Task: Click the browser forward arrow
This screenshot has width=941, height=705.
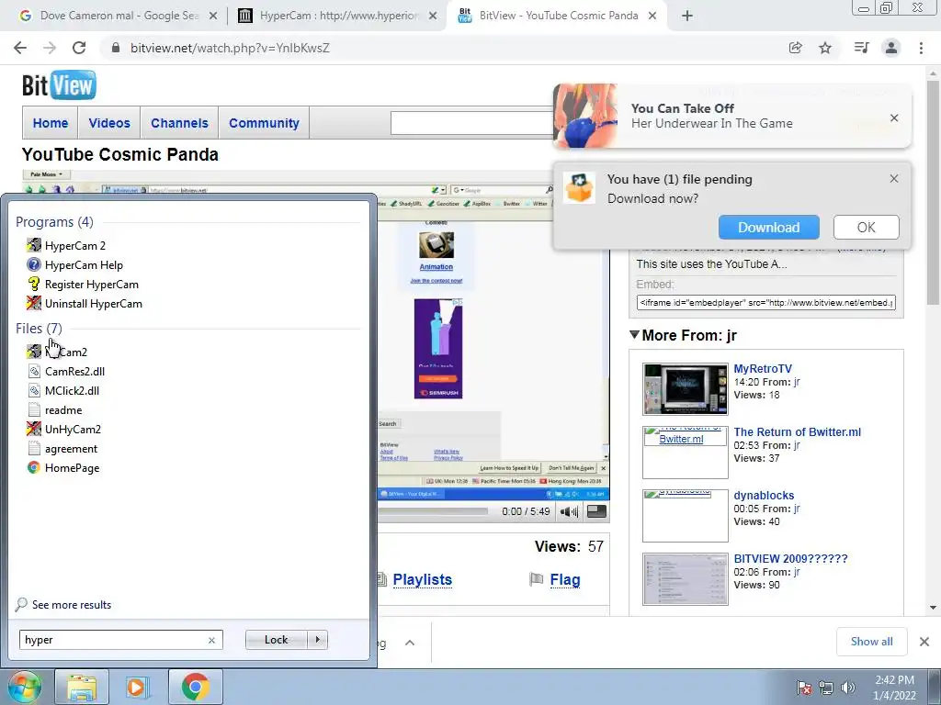Action: pos(50,48)
